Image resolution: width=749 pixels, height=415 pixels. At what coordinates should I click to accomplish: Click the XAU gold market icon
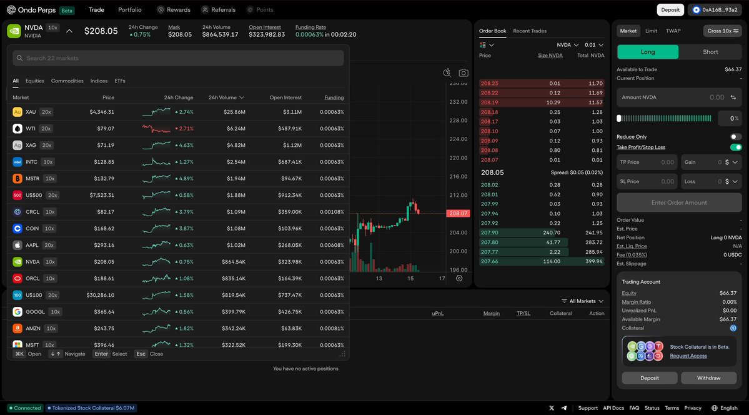[x=17, y=112]
